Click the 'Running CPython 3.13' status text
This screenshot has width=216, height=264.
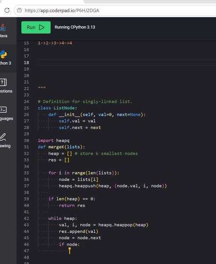(75, 27)
